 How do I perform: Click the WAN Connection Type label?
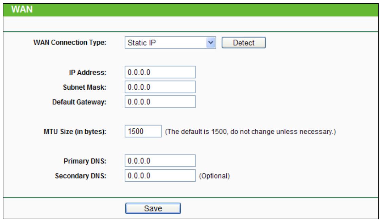[70, 42]
